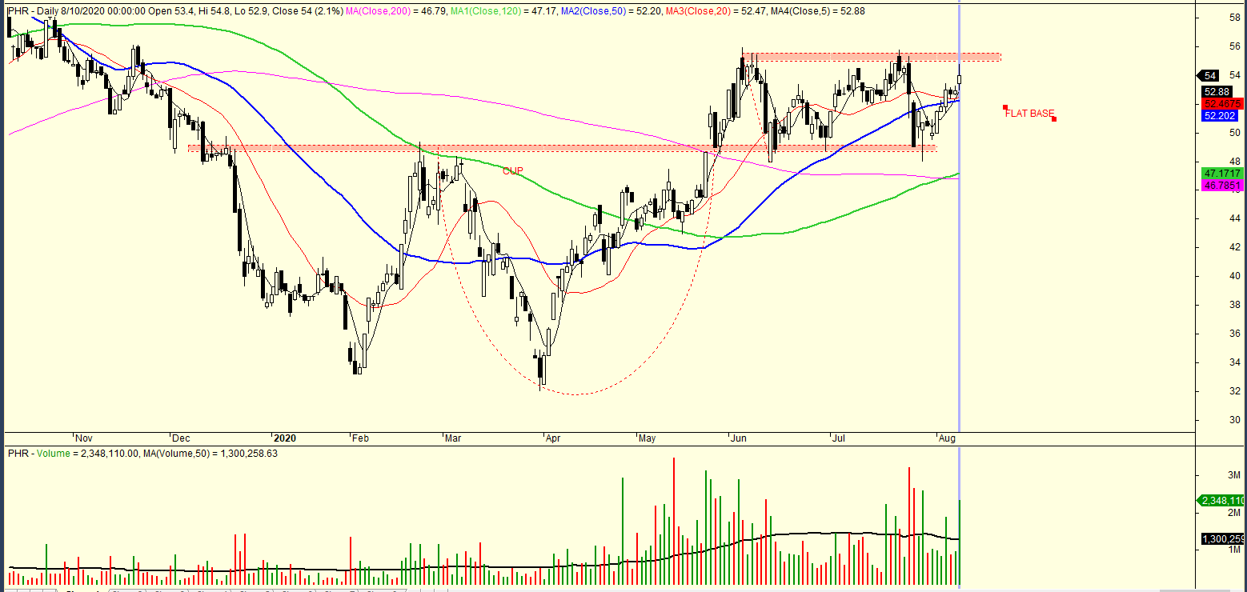1247x592 pixels.
Task: Select the upper red resistance rectangle near 55
Action: 871,57
